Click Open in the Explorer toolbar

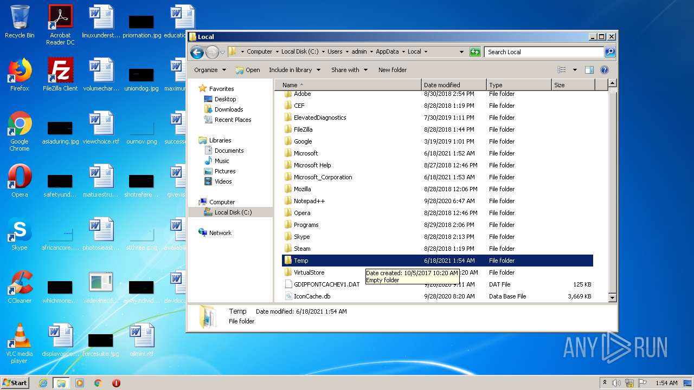pyautogui.click(x=248, y=70)
